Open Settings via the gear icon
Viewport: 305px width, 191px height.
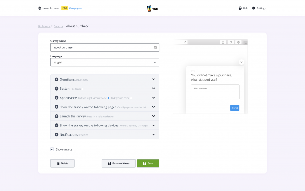[x=254, y=8]
